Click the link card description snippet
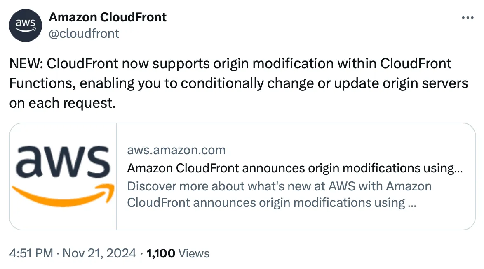Viewport: 484px width, 269px height. tap(279, 194)
